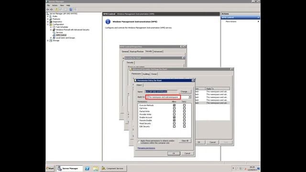Click the Forward arrow in Server Manager toolbar
Viewport: 306px width, 172px height.
(x=52, y=10)
